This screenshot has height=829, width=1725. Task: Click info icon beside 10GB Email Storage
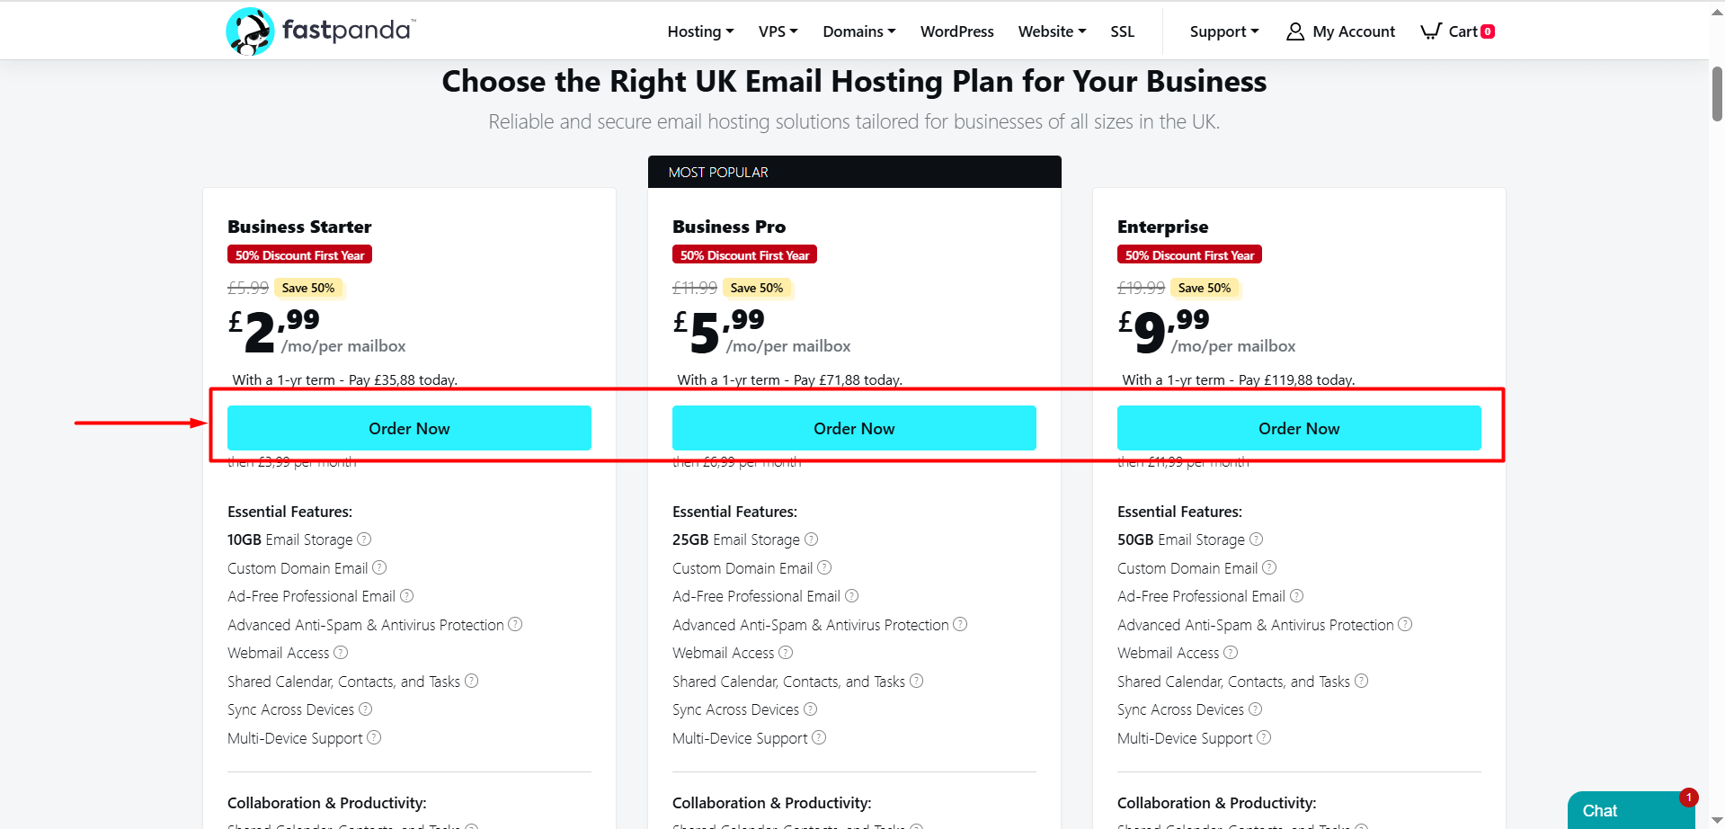click(x=364, y=539)
